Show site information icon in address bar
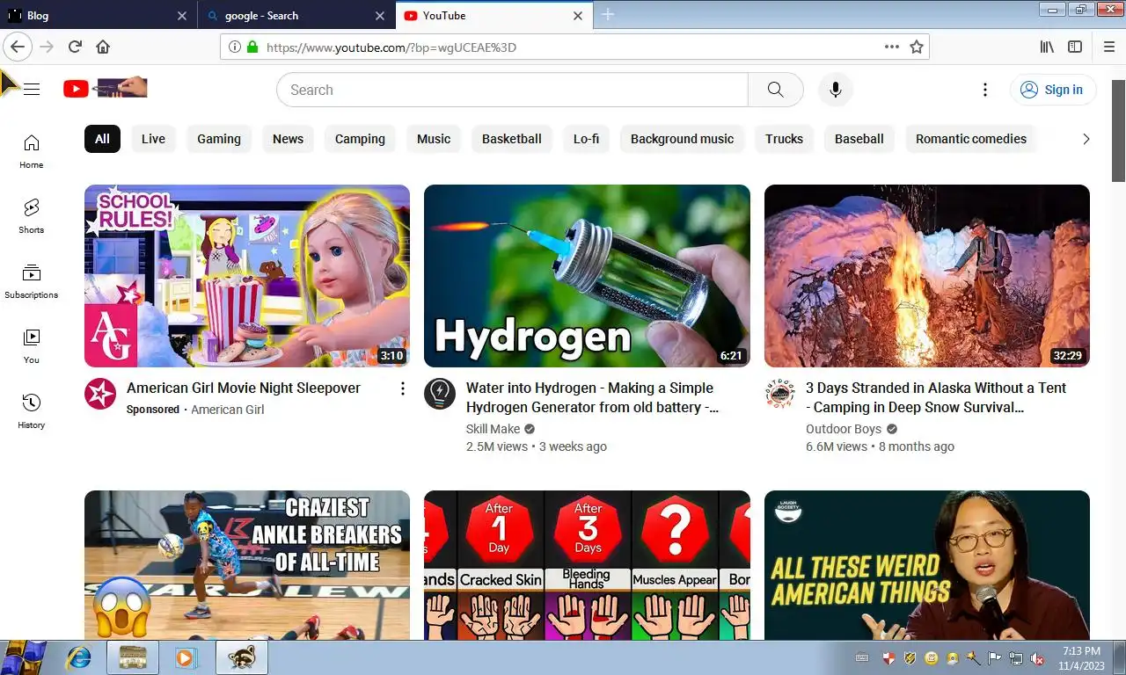Image resolution: width=1126 pixels, height=675 pixels. (234, 47)
